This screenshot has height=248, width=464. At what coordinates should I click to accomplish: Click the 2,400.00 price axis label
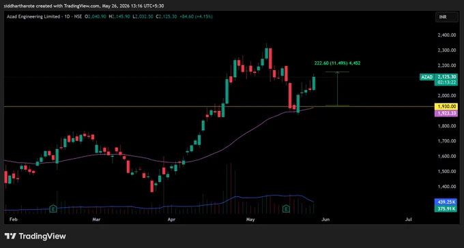[446, 35]
